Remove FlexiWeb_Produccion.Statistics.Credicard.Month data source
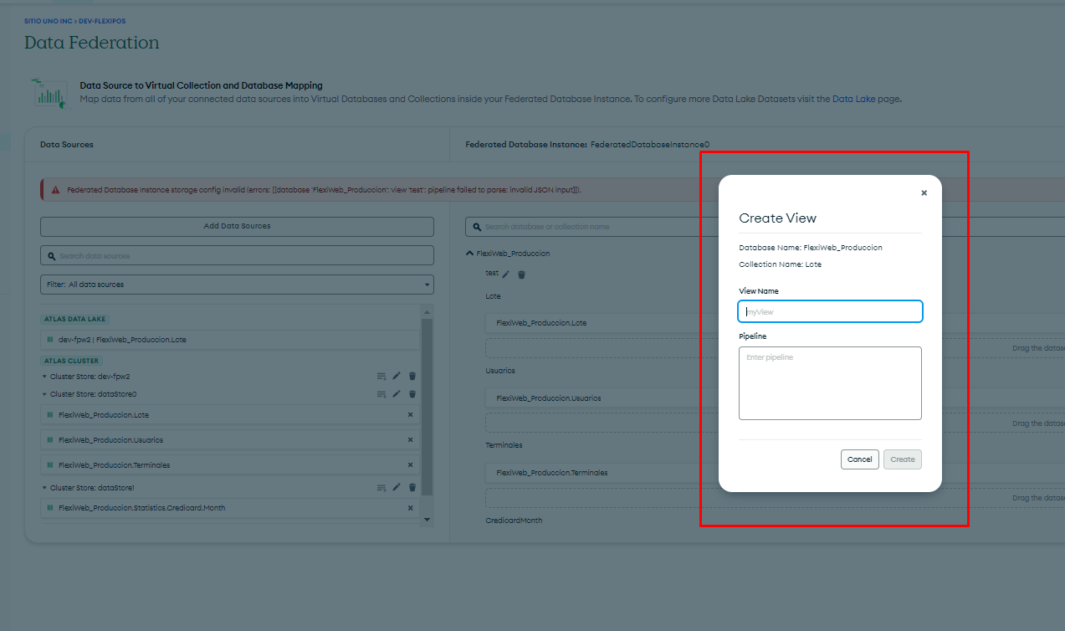 pos(410,508)
